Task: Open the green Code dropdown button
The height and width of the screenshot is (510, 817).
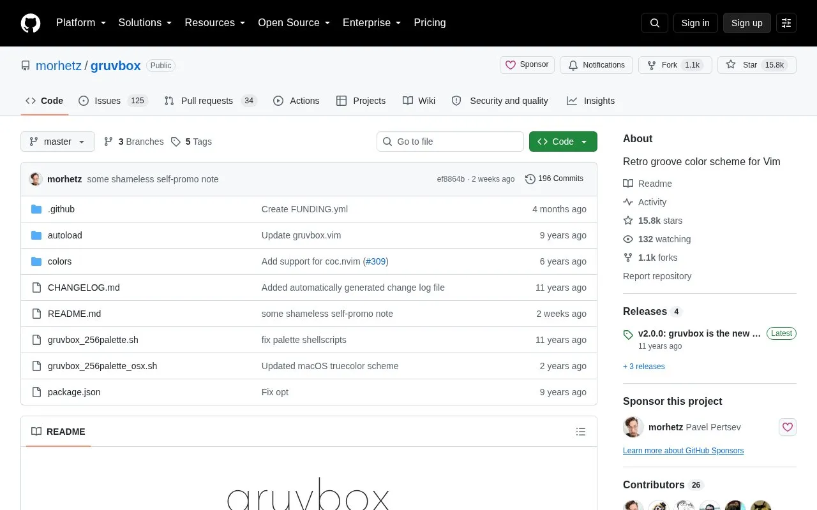Action: pyautogui.click(x=563, y=142)
